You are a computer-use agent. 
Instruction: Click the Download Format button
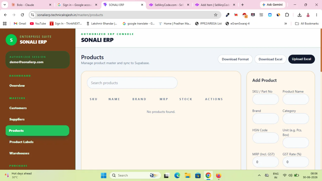[x=235, y=59]
